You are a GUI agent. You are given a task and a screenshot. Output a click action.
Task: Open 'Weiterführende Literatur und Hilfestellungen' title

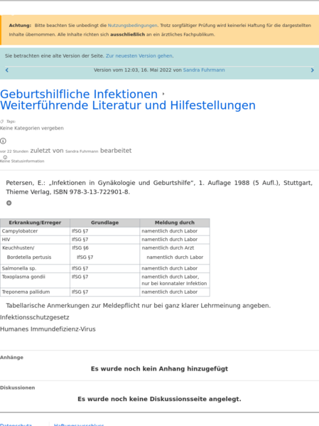pyautogui.click(x=128, y=105)
